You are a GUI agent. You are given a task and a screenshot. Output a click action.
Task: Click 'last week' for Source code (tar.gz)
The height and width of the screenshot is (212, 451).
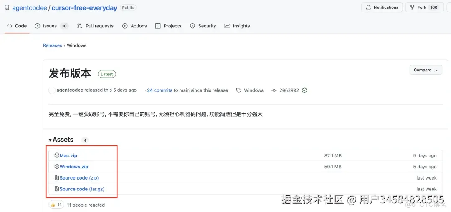click(x=426, y=189)
